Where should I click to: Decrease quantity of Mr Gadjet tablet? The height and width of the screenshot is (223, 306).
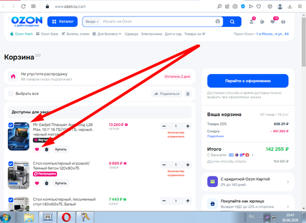click(164, 126)
